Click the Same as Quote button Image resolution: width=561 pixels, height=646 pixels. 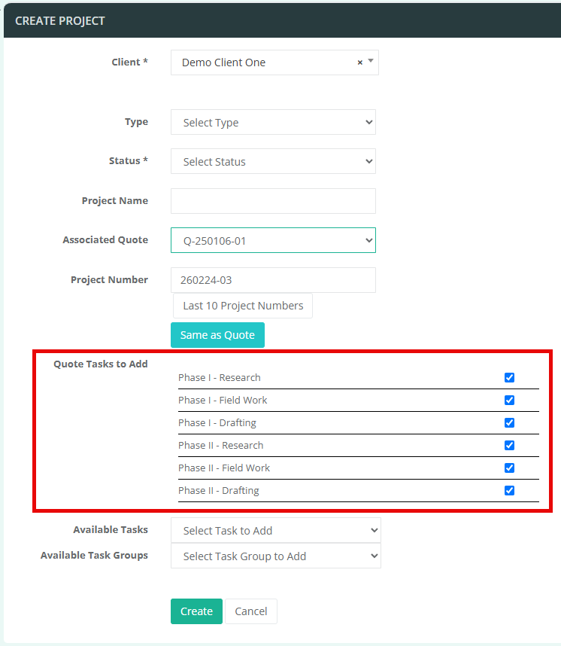[x=217, y=335]
